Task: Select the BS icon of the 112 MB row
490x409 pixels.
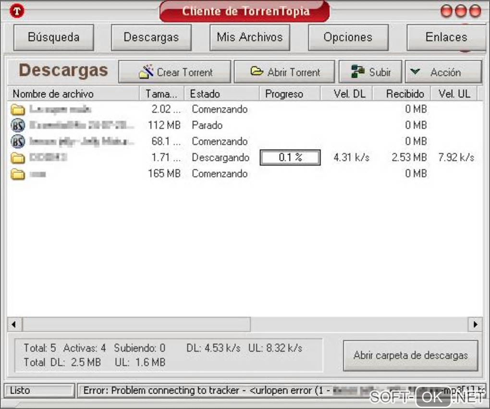Action: 18,125
